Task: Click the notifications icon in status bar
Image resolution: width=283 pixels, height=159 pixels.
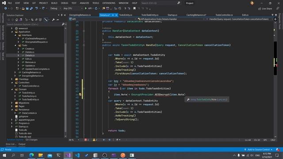Action: coord(278,150)
